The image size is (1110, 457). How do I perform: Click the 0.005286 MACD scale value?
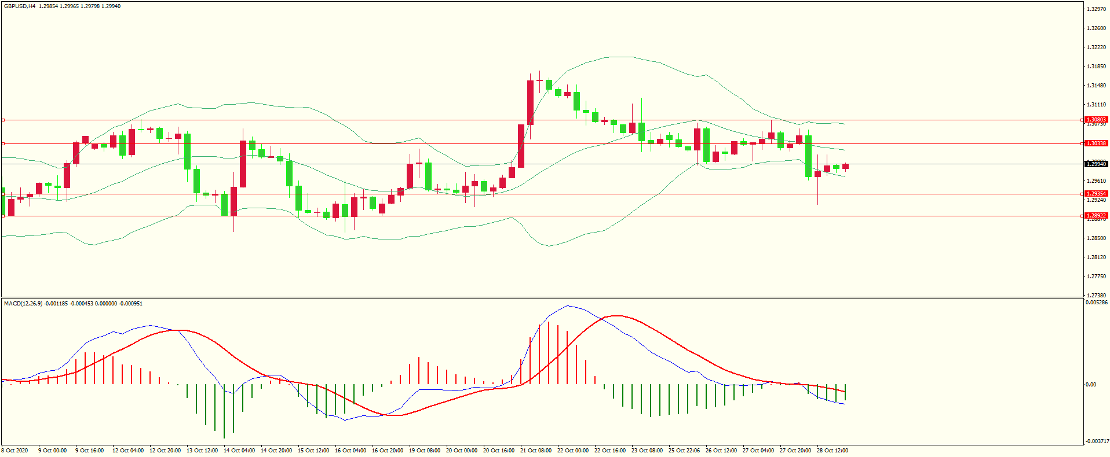1097,303
